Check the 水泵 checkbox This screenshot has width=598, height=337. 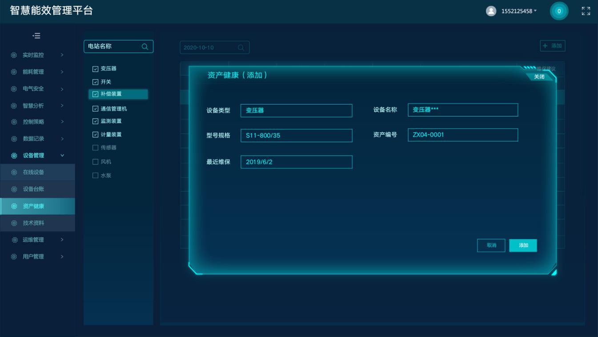click(x=95, y=176)
